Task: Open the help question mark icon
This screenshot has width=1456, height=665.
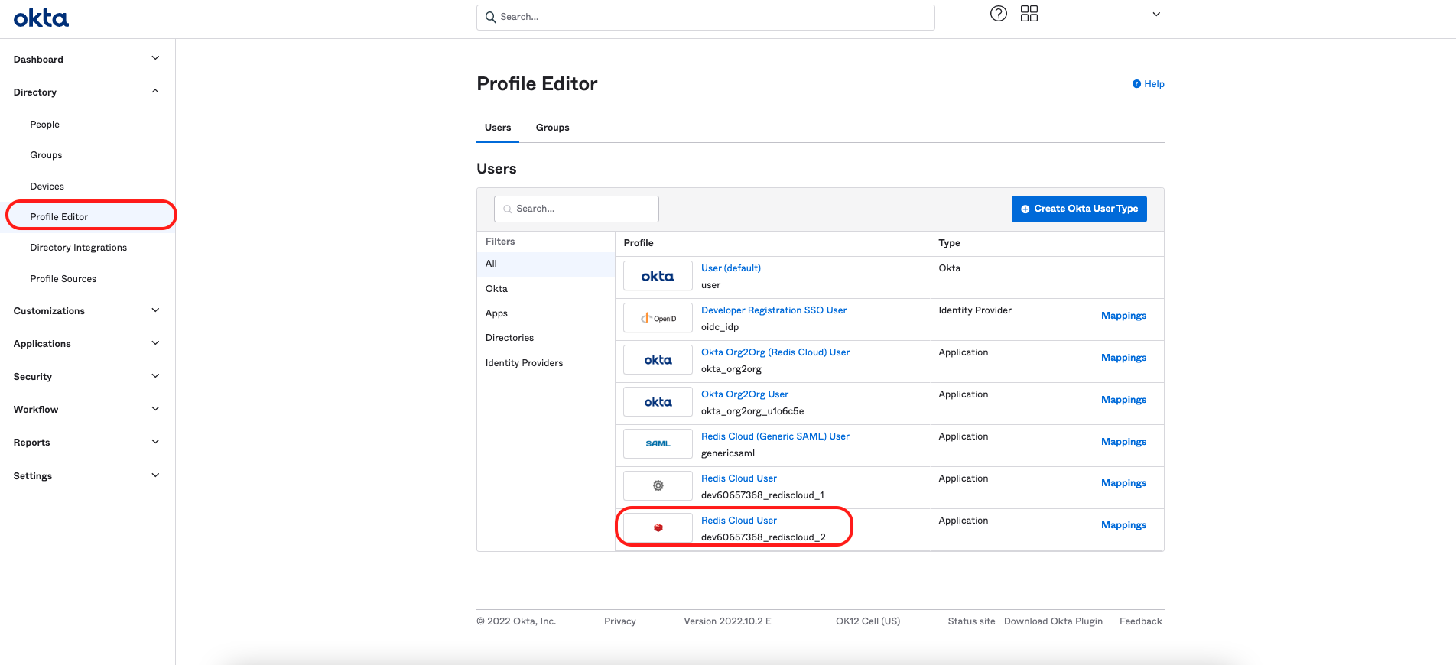Action: [998, 14]
